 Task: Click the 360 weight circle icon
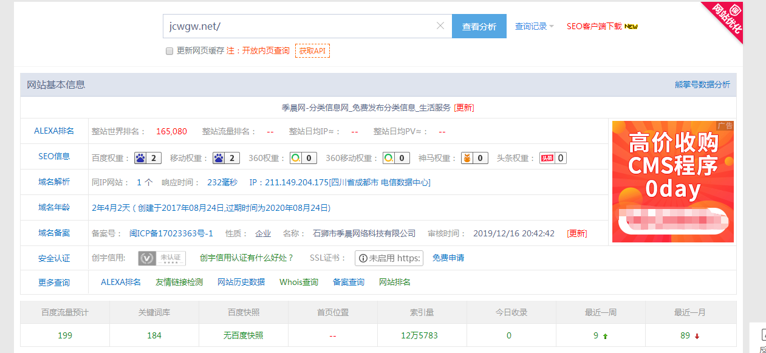pos(296,158)
